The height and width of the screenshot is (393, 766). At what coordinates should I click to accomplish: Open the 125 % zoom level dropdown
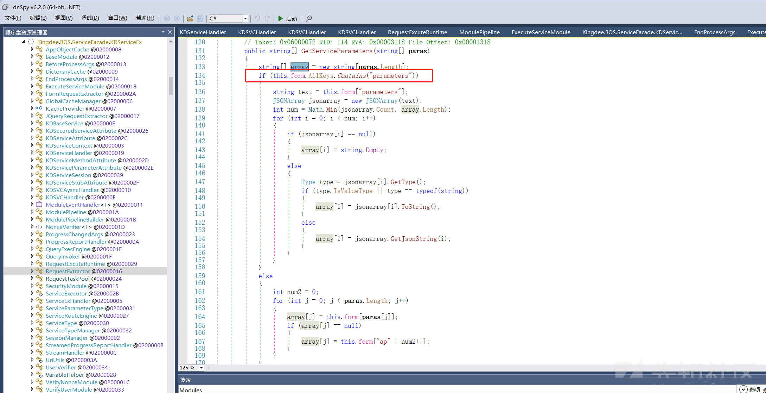pyautogui.click(x=201, y=368)
